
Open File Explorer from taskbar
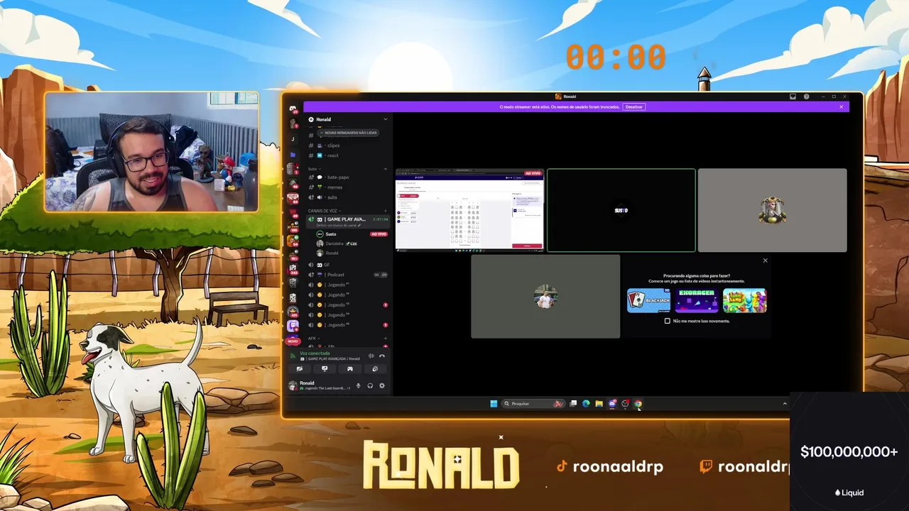[599, 404]
